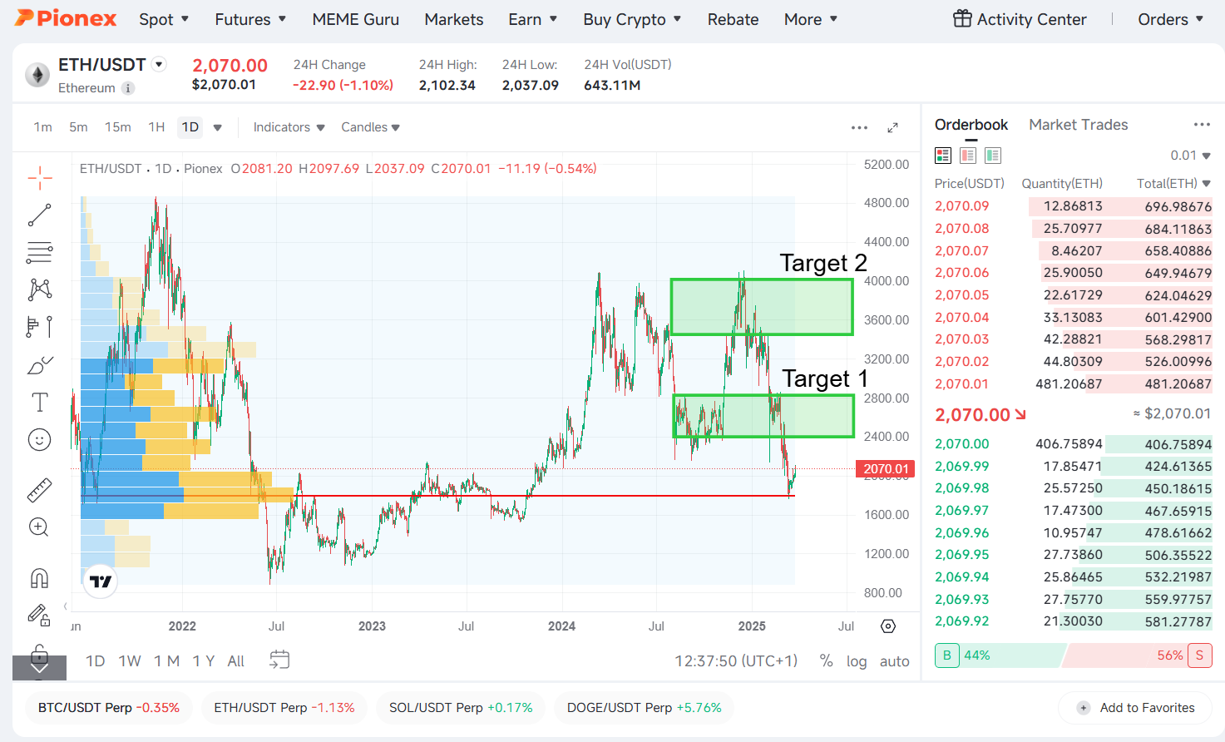This screenshot has height=742, width=1225.
Task: Activate the magnet snap mode
Action: click(39, 578)
